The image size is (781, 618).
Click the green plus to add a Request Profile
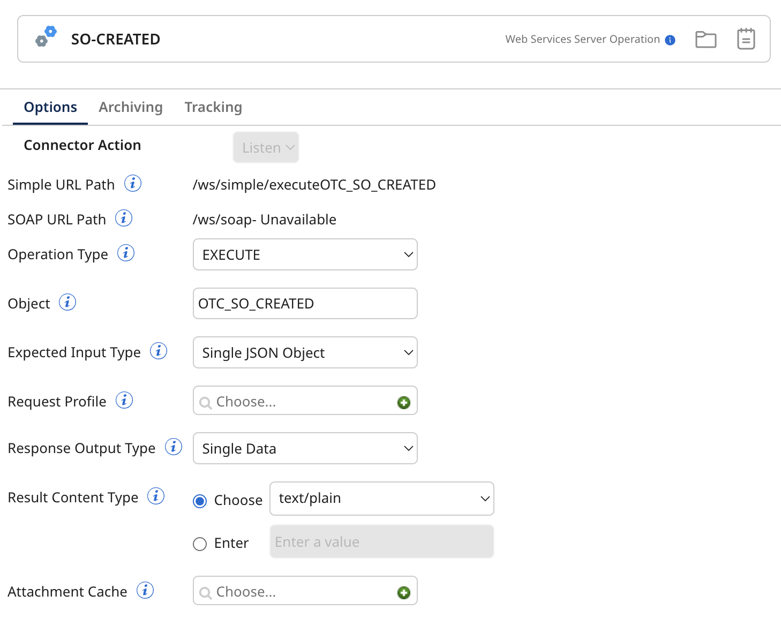pos(404,402)
